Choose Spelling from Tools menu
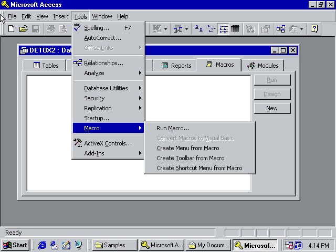 [108, 28]
